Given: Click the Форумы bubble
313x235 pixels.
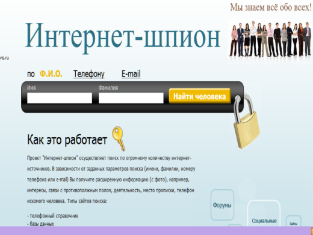Looking at the screenshot, I should click(x=222, y=205).
